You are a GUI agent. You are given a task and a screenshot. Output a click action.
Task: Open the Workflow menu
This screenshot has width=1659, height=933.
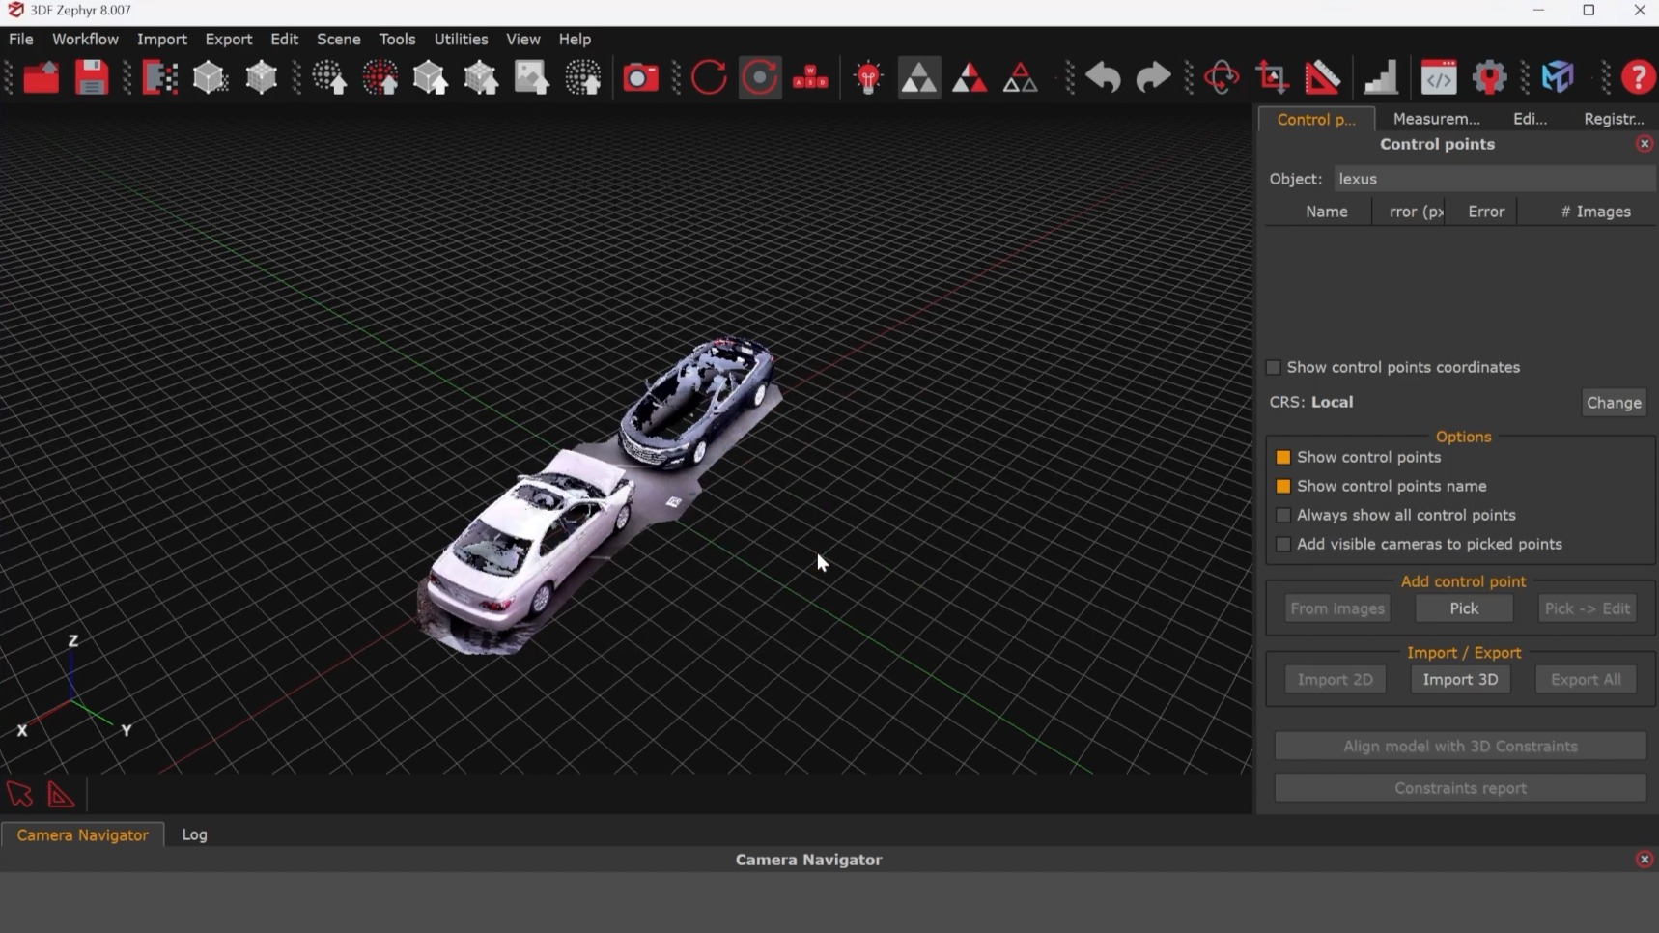[85, 39]
